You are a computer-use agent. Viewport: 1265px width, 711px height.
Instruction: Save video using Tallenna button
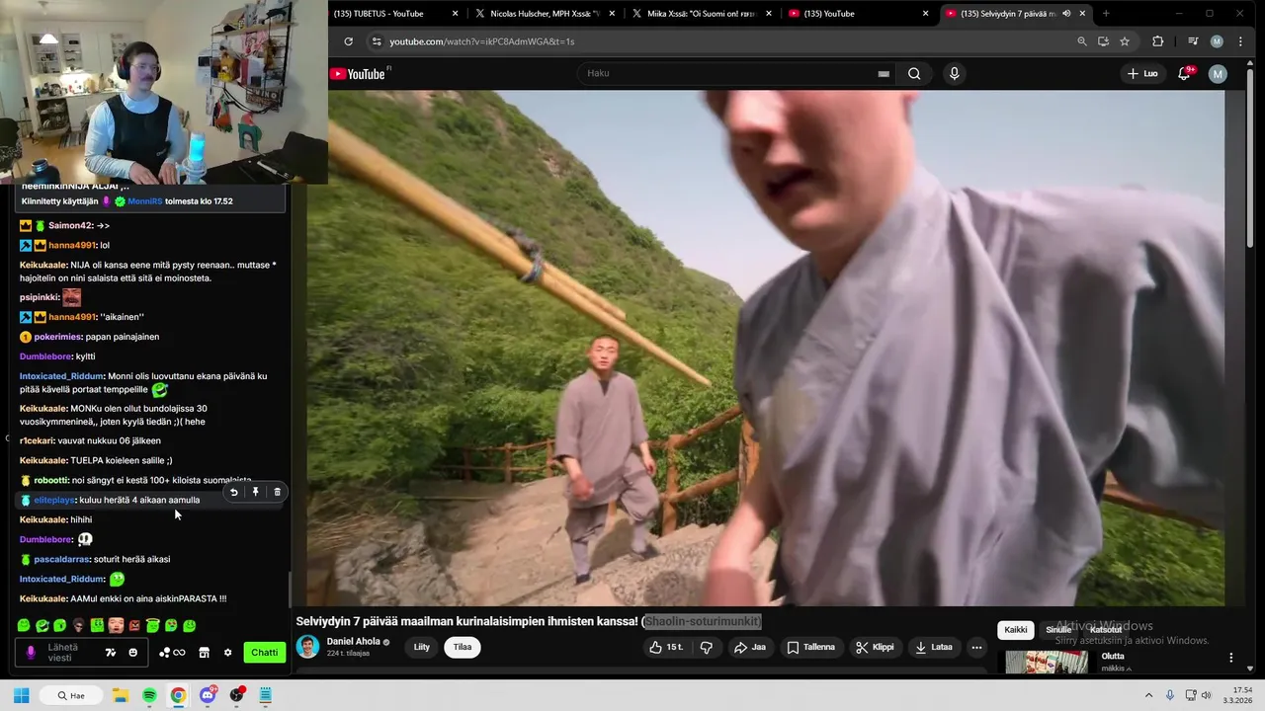(x=811, y=648)
